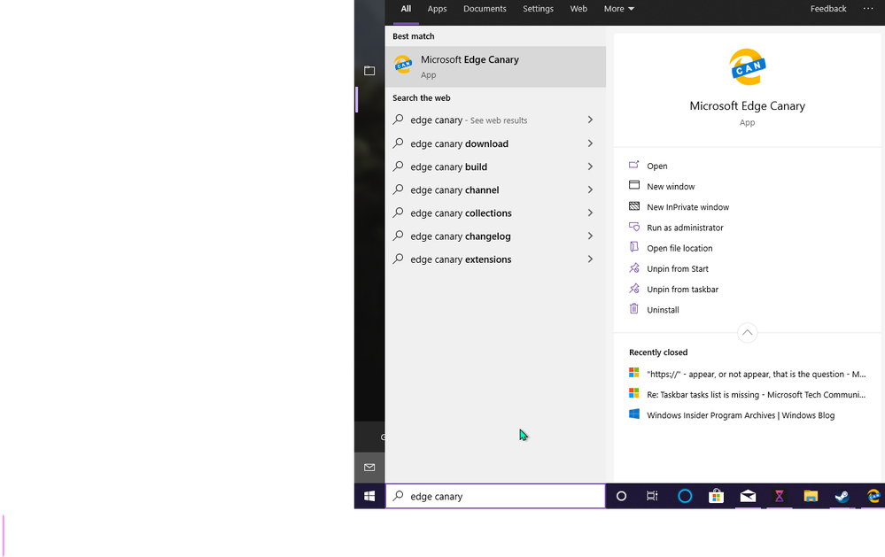Select the All search tab
Viewport: 885px width, 557px height.
click(406, 9)
